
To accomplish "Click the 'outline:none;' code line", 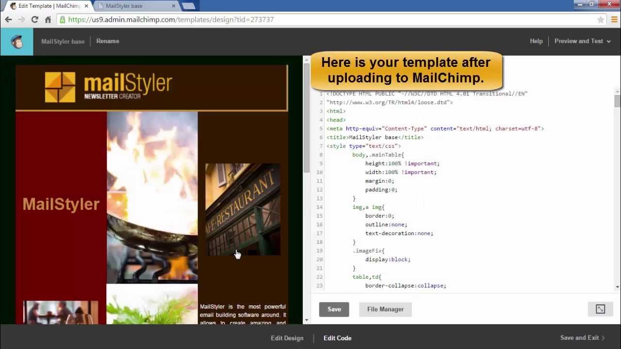I will (386, 224).
